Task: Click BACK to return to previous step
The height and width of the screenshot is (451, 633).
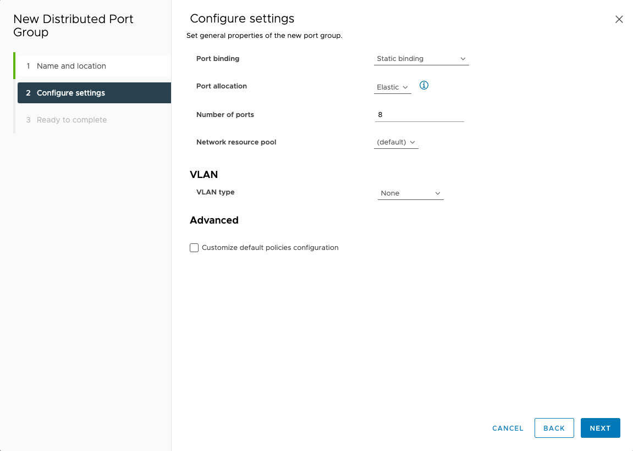Action: (554, 428)
